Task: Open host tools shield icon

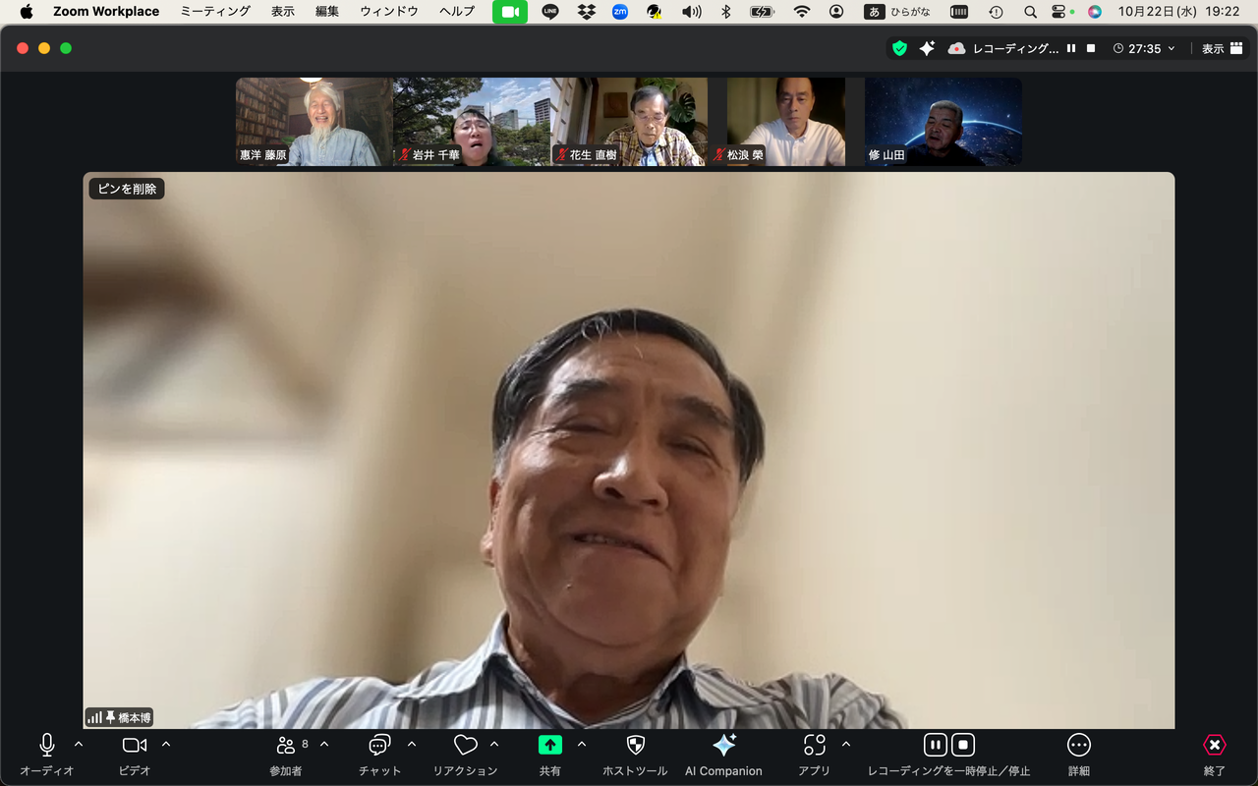Action: 635,754
